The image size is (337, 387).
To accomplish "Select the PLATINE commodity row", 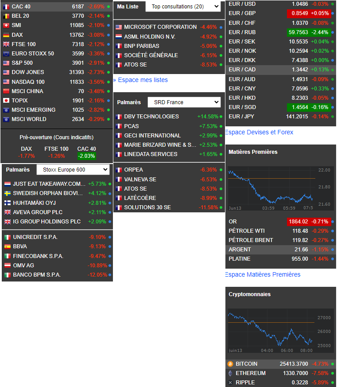I will pyautogui.click(x=281, y=259).
